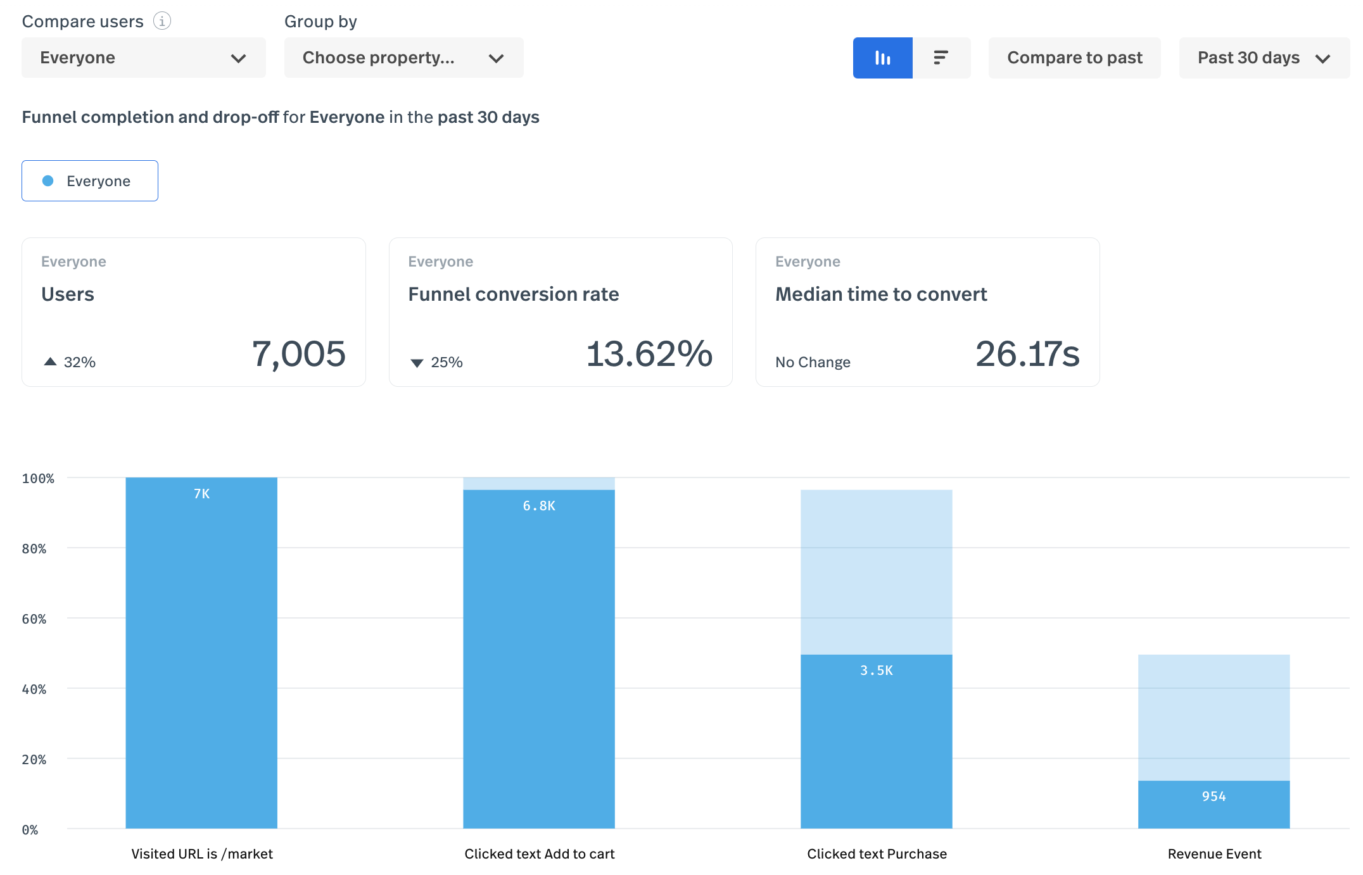This screenshot has width=1363, height=875.
Task: Click the 7K Visited URL bar
Action: coord(201,652)
